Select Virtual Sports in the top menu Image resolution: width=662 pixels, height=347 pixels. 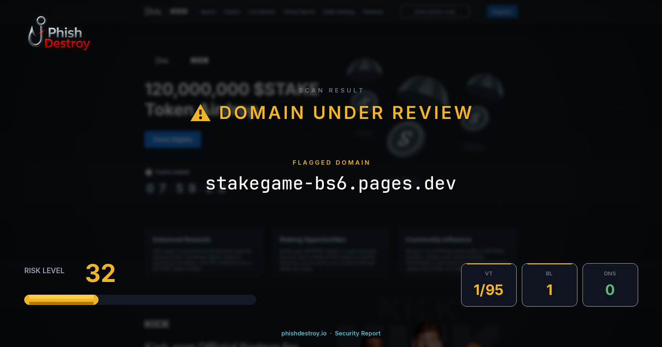[299, 11]
